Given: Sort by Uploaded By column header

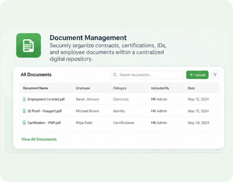Looking at the screenshot, I should (x=160, y=88).
